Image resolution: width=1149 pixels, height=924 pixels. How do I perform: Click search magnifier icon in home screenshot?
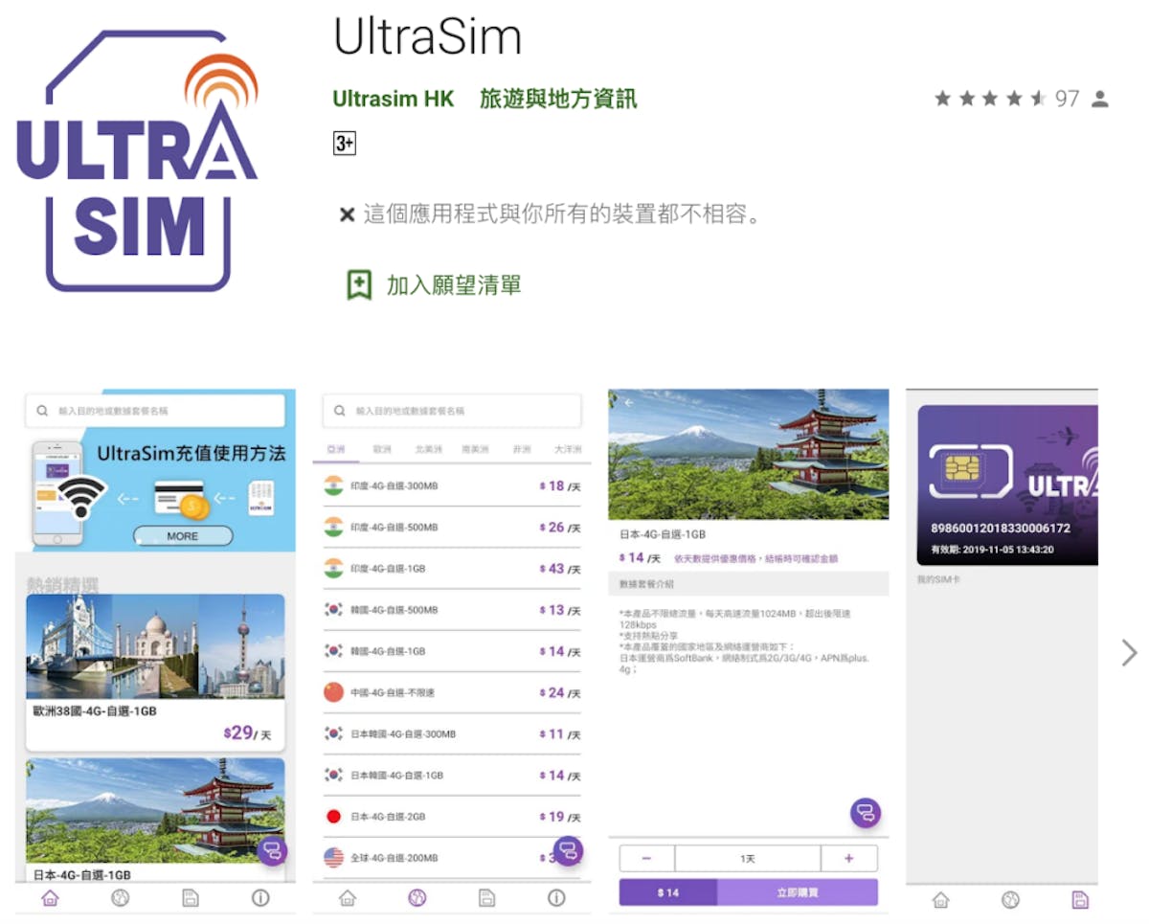42,411
